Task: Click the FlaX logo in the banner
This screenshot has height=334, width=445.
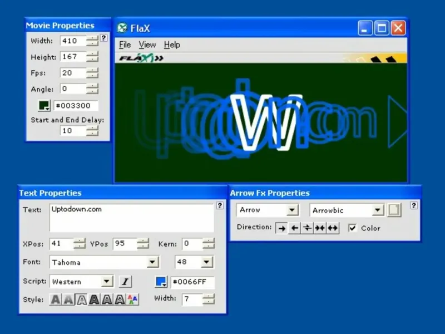Action: click(x=141, y=58)
